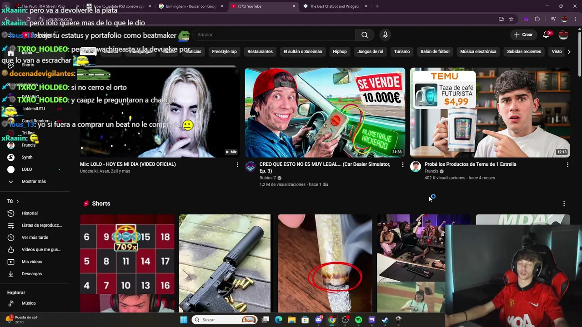Select the Balón de fútbol chip
Screen dimensions: 582x327
[x=435, y=52]
